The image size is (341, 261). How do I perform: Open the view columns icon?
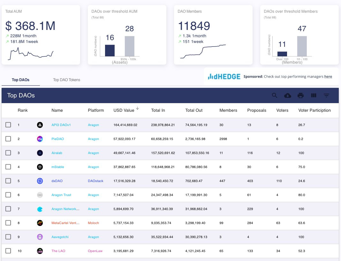tap(314, 95)
